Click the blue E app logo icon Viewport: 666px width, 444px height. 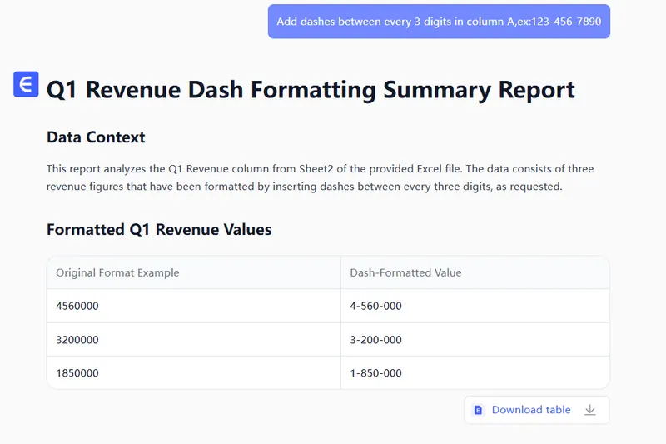[x=27, y=84]
